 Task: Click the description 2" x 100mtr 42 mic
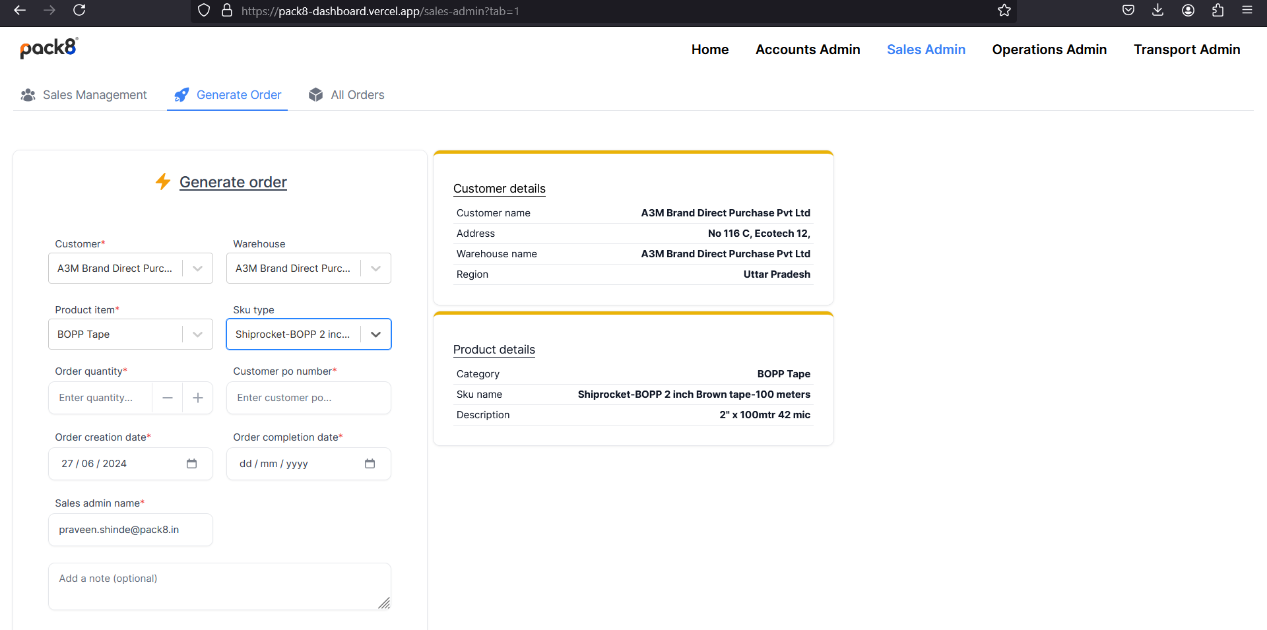[x=765, y=415]
